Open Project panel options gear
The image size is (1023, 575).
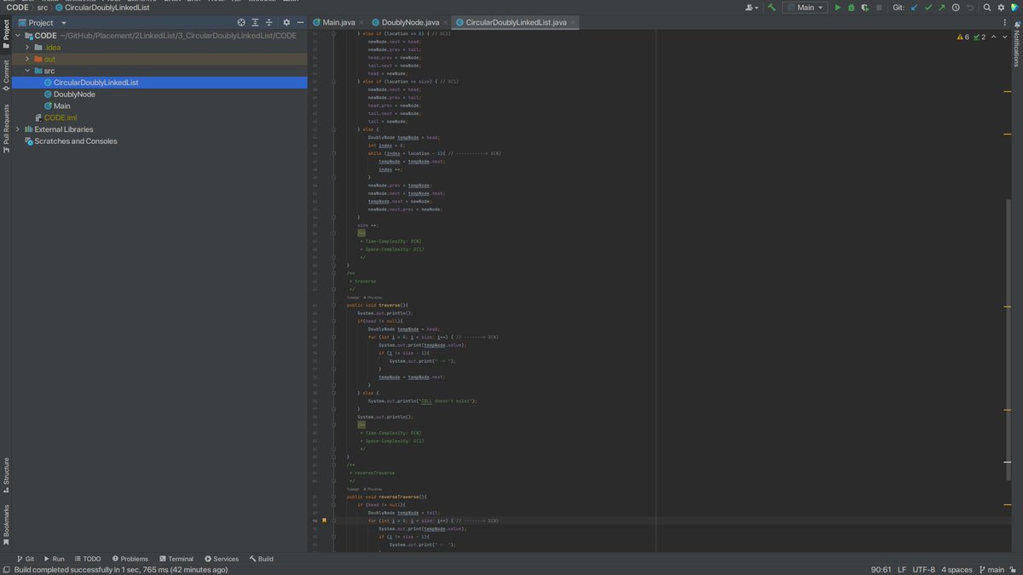click(286, 22)
